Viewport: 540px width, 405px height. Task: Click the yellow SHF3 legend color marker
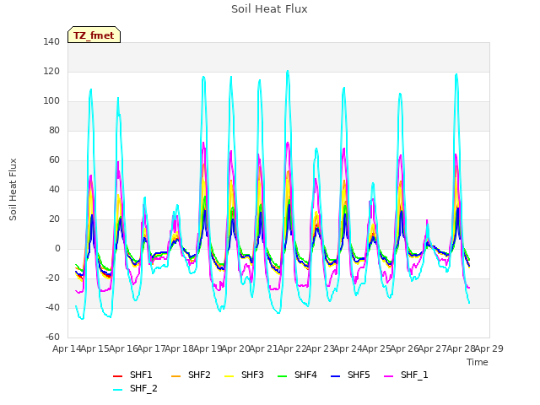coord(229,375)
